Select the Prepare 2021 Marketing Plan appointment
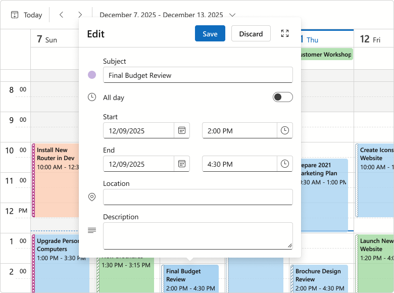This screenshot has height=293, width=394. (324, 195)
